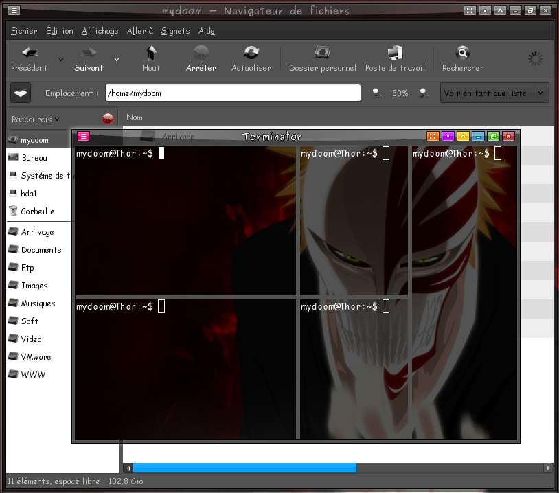
Task: Open the Aide menu
Action: 207,31
